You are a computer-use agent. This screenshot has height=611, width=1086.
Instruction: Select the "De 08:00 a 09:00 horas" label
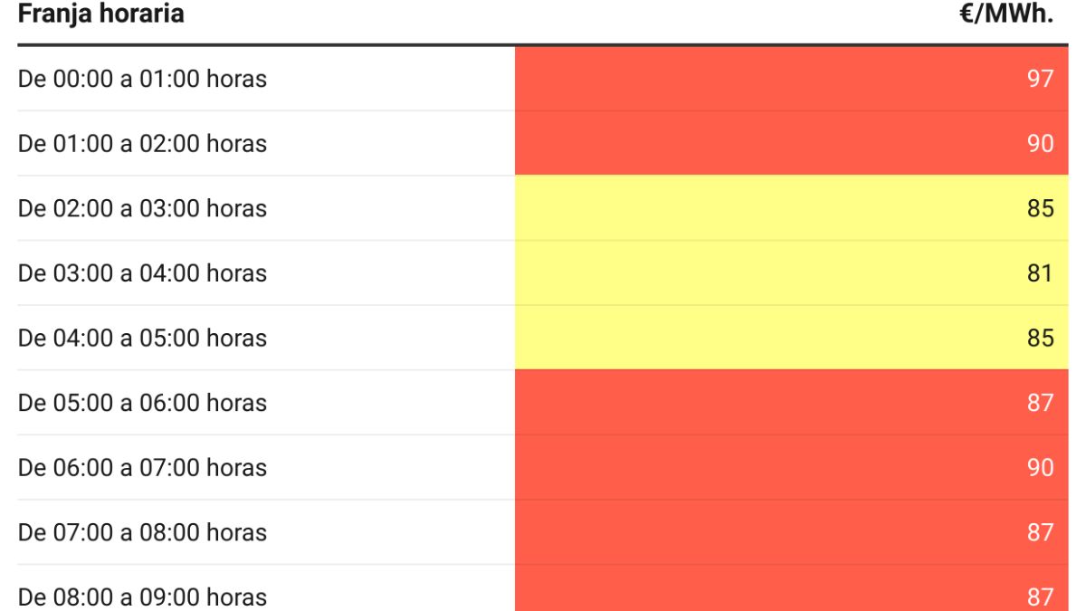142,597
